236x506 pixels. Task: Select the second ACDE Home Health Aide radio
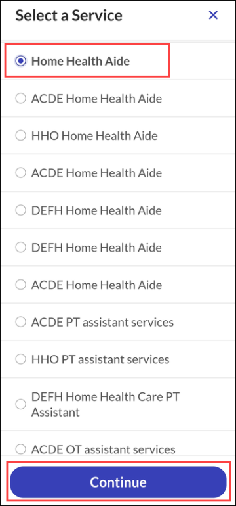click(x=20, y=173)
